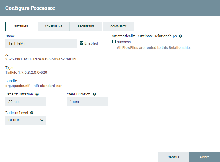This screenshot has width=220, height=162.
Task: Select the processor Id value text
Action: pyautogui.click(x=41, y=59)
